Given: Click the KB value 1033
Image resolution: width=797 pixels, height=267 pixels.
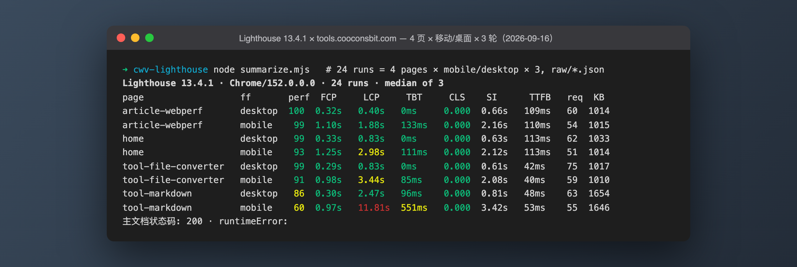Looking at the screenshot, I should [599, 138].
